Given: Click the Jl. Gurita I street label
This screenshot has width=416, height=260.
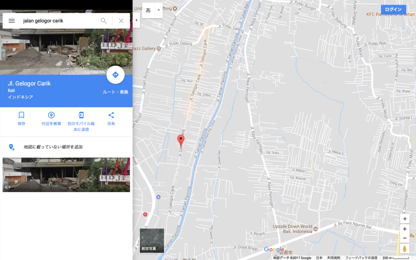Looking at the screenshot, I should [403, 118].
